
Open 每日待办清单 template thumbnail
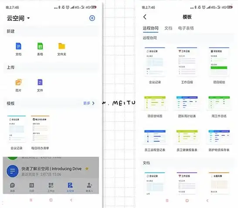point(40,133)
